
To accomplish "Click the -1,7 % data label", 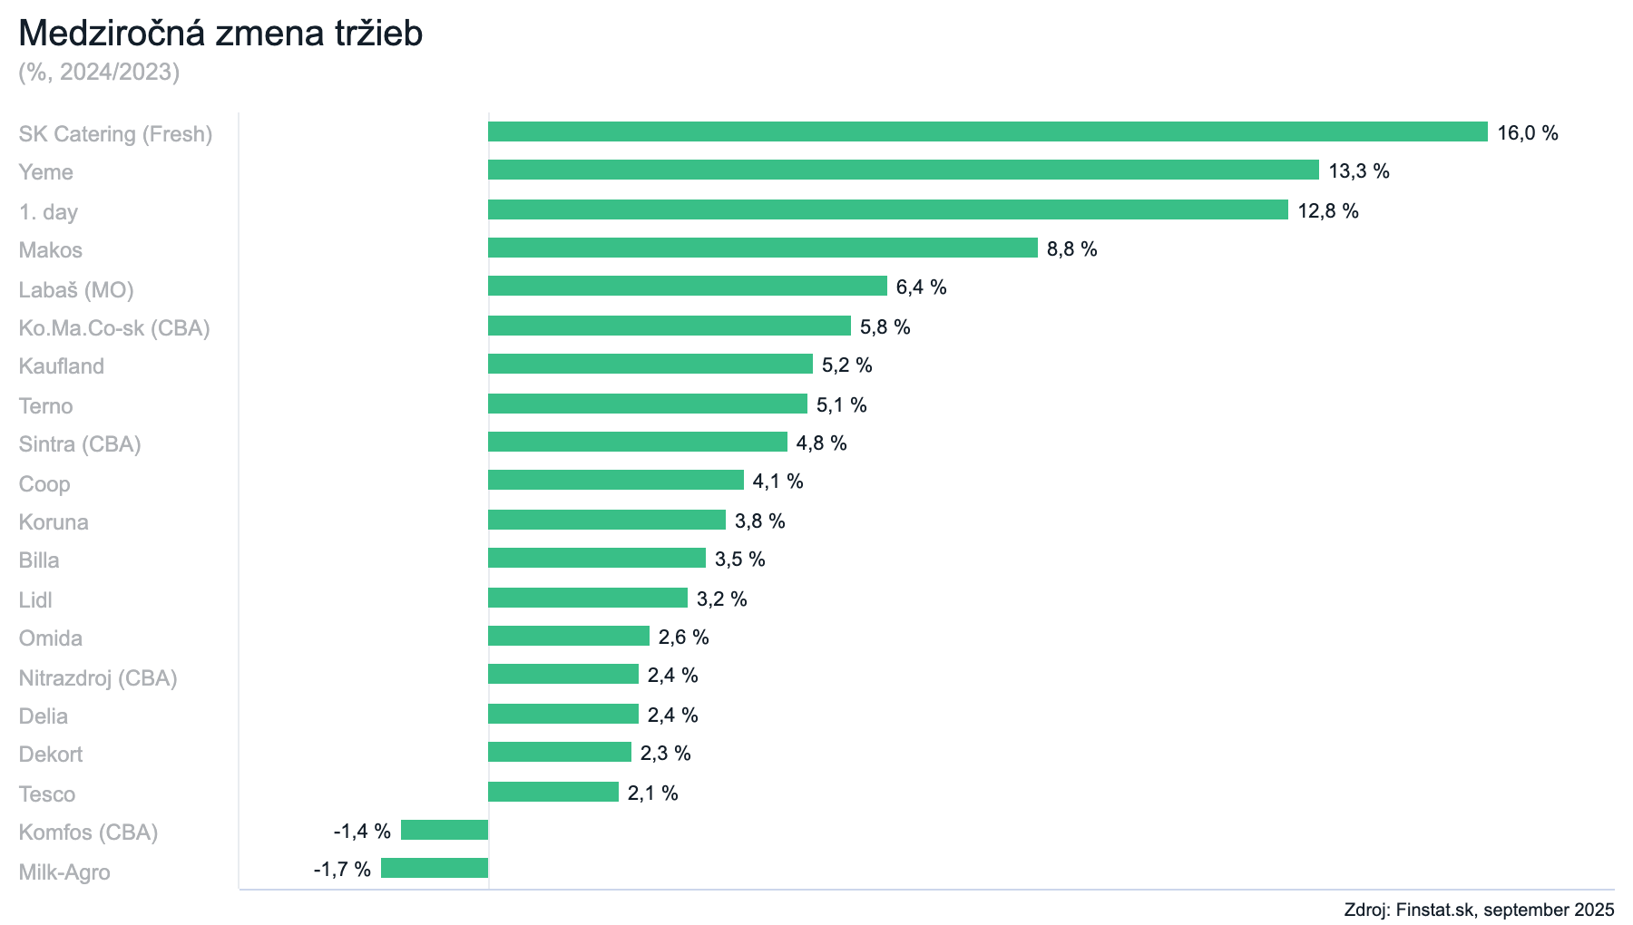I will pos(342,870).
